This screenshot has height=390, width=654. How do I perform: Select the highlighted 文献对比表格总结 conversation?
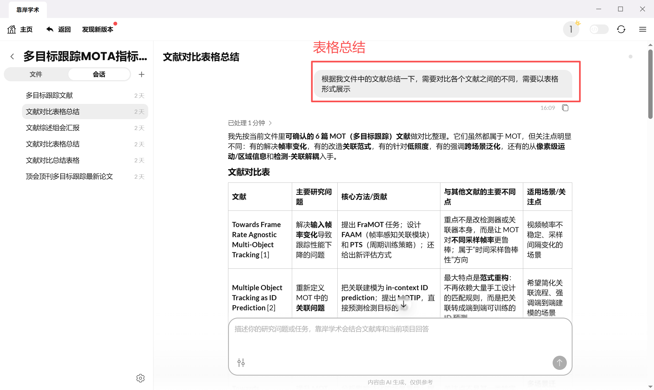point(85,112)
